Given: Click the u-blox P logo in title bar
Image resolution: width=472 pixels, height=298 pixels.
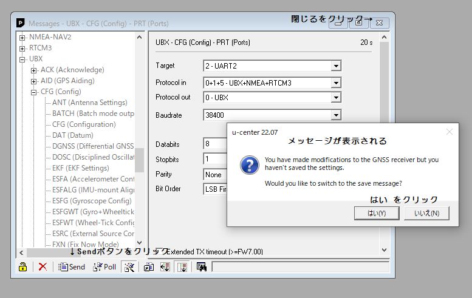Looking at the screenshot, I should [20, 23].
